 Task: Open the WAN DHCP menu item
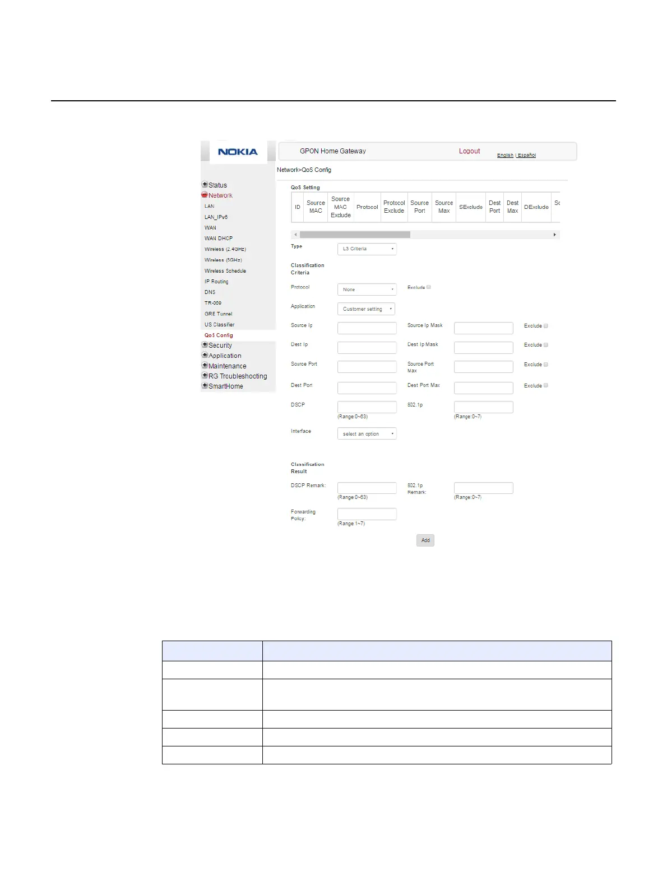point(219,239)
